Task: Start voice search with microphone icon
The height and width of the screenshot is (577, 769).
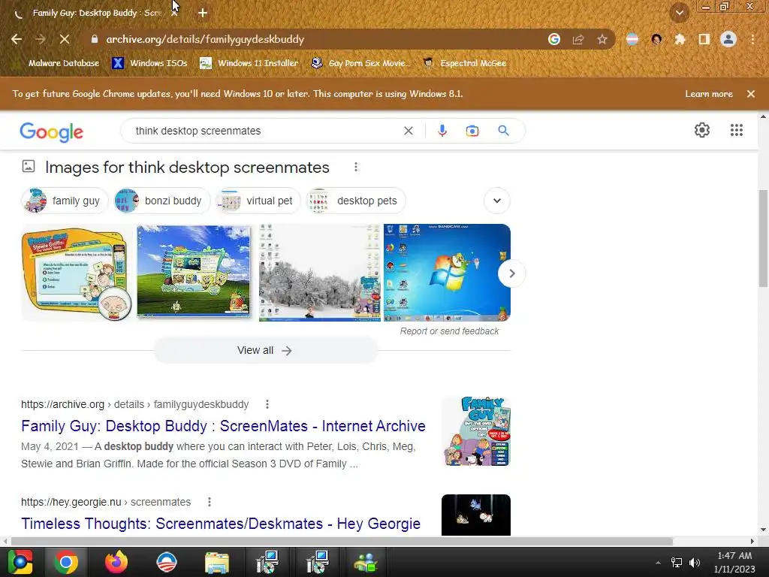Action: click(442, 131)
